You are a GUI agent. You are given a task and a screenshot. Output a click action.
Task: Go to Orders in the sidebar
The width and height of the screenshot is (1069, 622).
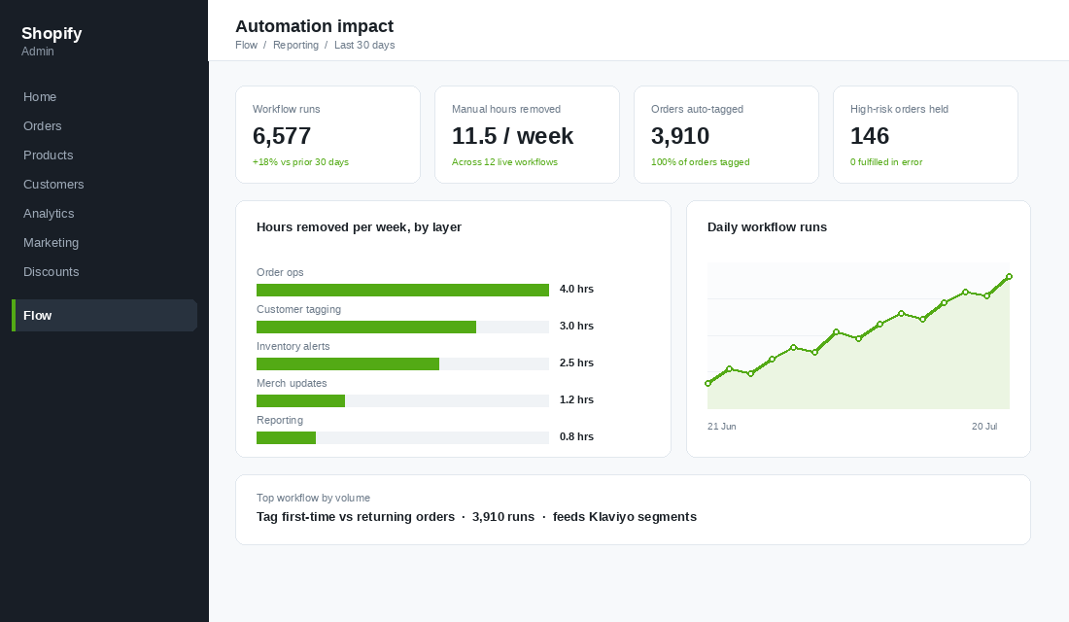pos(42,126)
